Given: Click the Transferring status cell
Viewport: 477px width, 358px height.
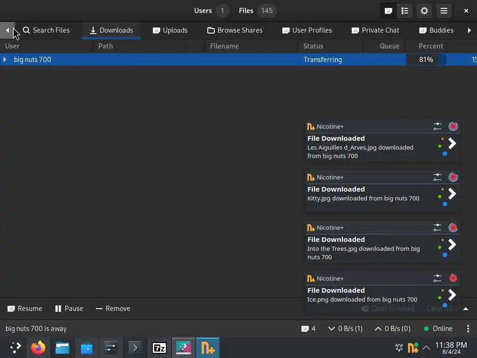Looking at the screenshot, I should (322, 60).
